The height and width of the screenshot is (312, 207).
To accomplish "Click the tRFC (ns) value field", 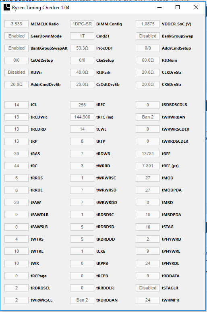I will 82,117.
